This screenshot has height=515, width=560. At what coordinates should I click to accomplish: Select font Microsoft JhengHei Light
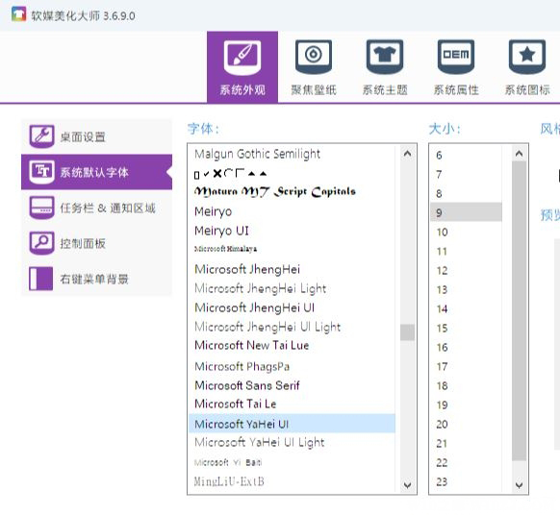(x=292, y=288)
